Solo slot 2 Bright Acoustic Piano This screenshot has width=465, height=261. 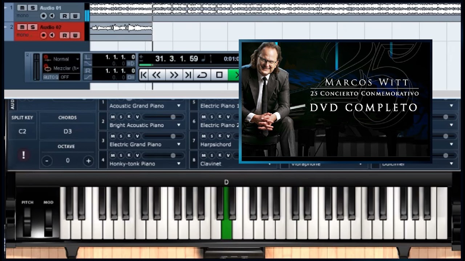coord(121,117)
